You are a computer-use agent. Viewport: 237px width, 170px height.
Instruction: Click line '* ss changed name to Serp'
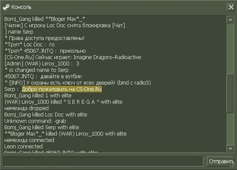point(36,70)
